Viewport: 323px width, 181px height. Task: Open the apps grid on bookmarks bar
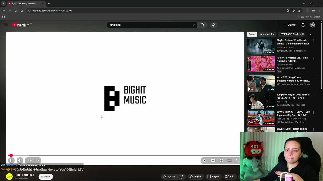click(3, 17)
